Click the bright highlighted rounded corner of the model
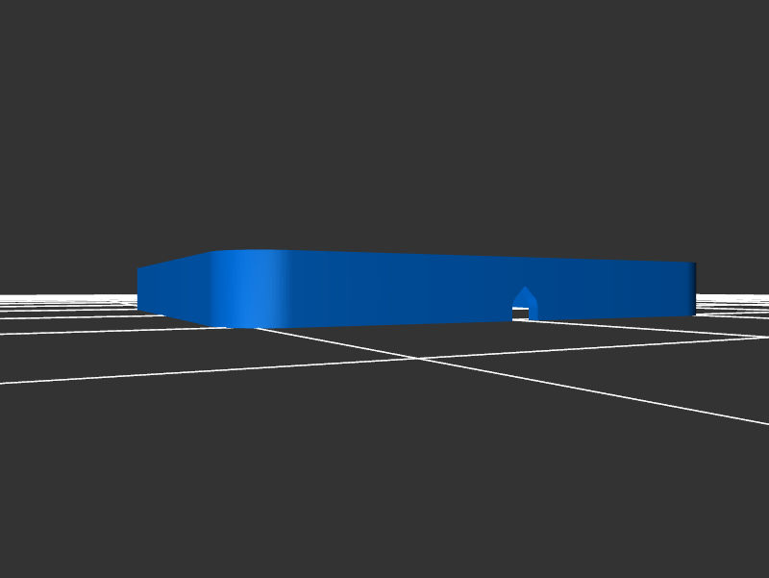This screenshot has width=769, height=578. 250,289
